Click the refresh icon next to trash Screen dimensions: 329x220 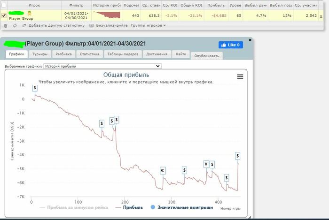point(15,25)
